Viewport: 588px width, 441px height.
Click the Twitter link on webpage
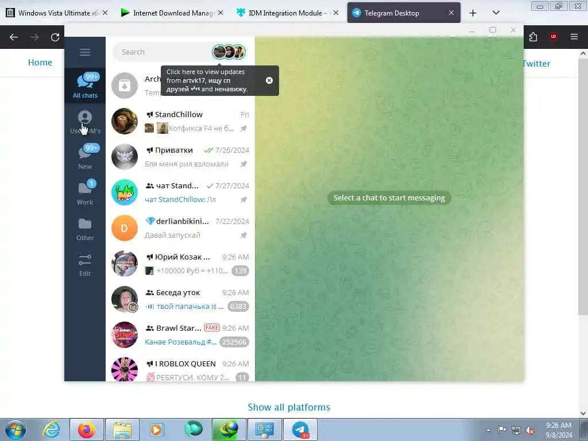click(537, 63)
